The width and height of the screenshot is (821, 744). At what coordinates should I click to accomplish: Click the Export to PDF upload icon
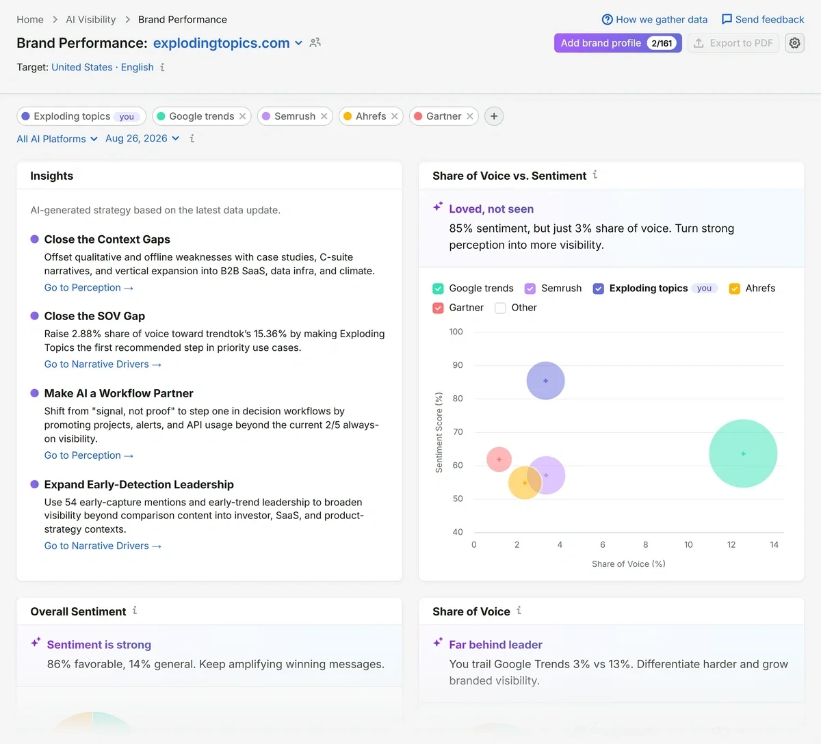click(699, 43)
